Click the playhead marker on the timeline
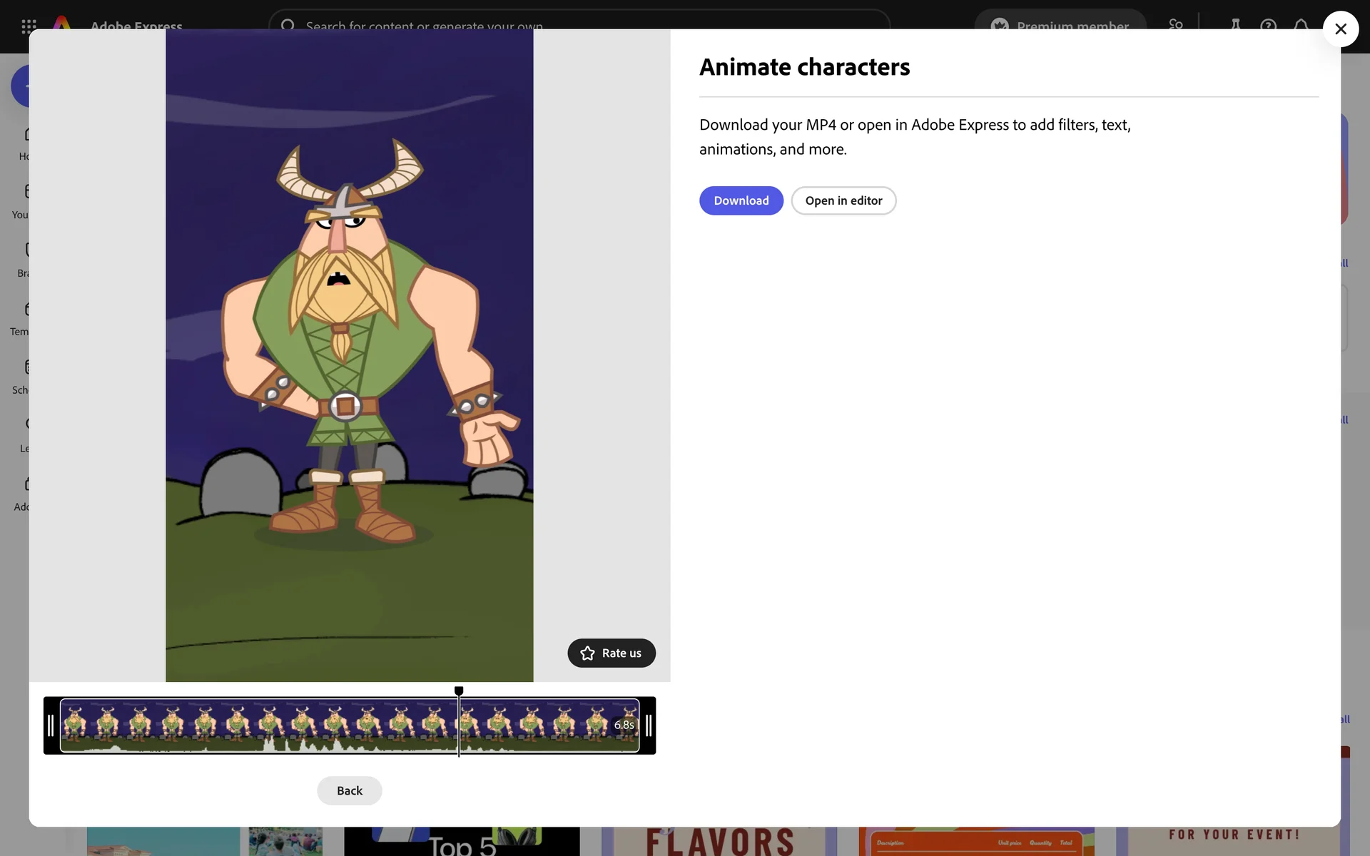Screen dimensions: 1370x856 pos(459,691)
